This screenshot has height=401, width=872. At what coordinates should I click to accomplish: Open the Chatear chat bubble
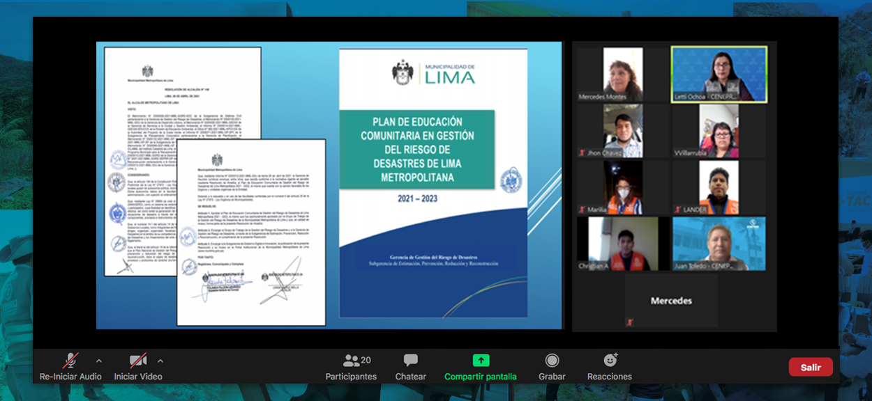click(411, 360)
